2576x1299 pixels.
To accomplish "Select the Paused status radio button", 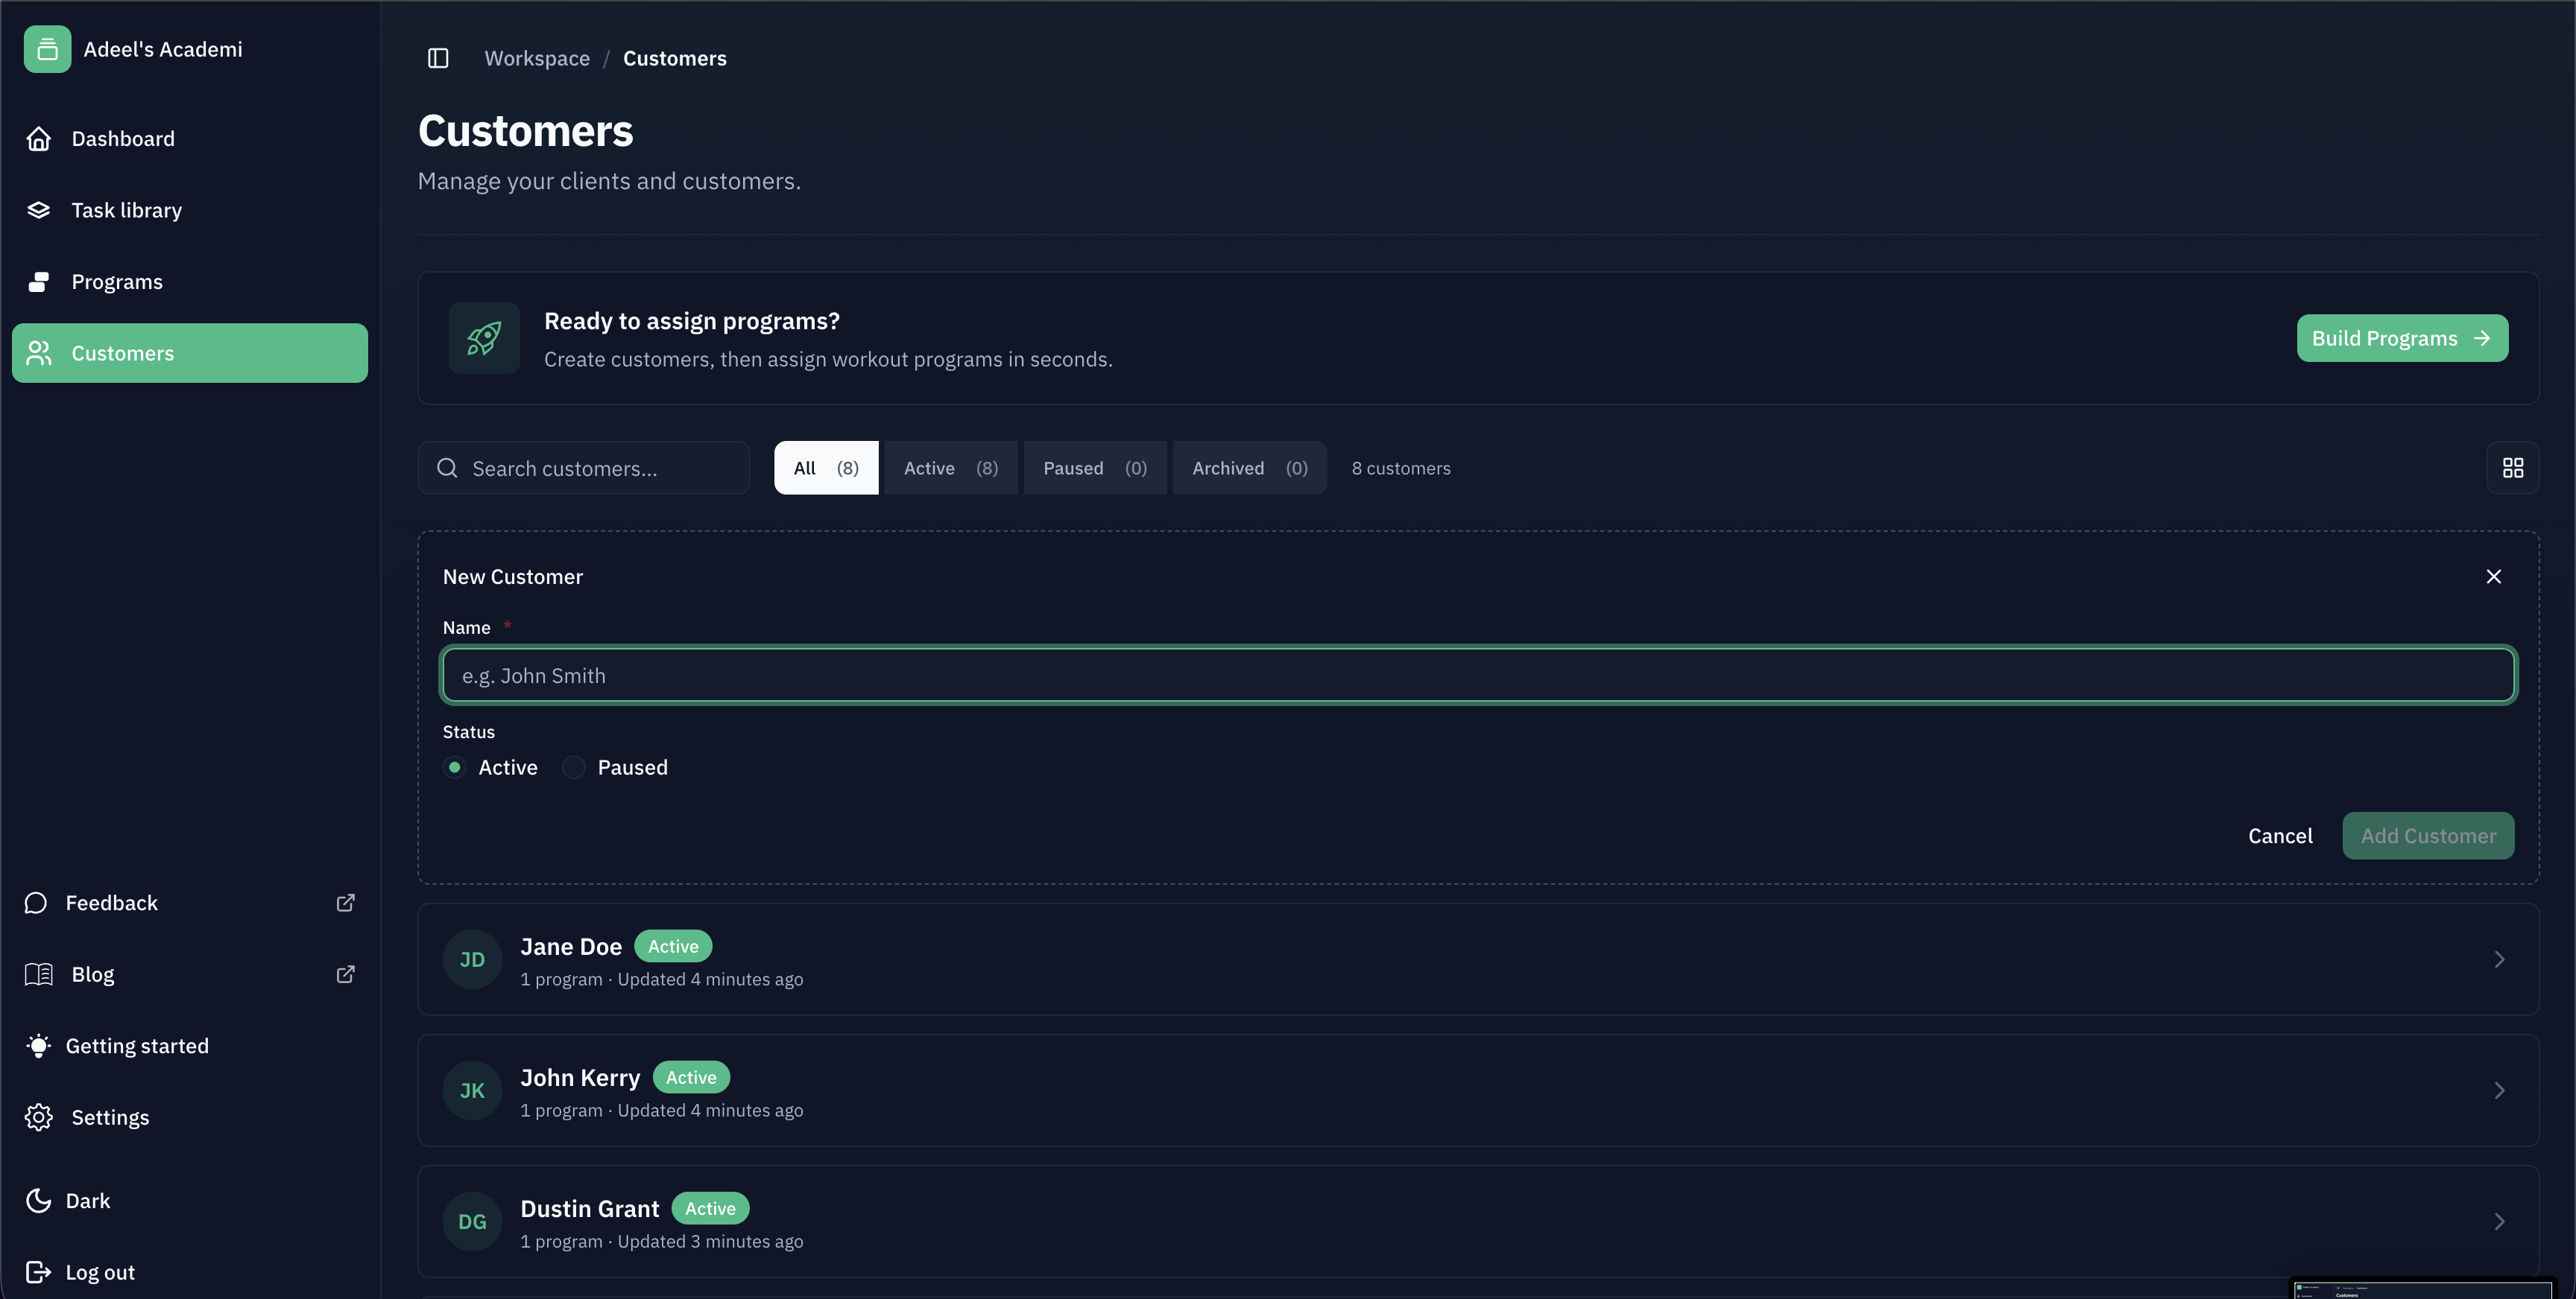I will [x=573, y=766].
